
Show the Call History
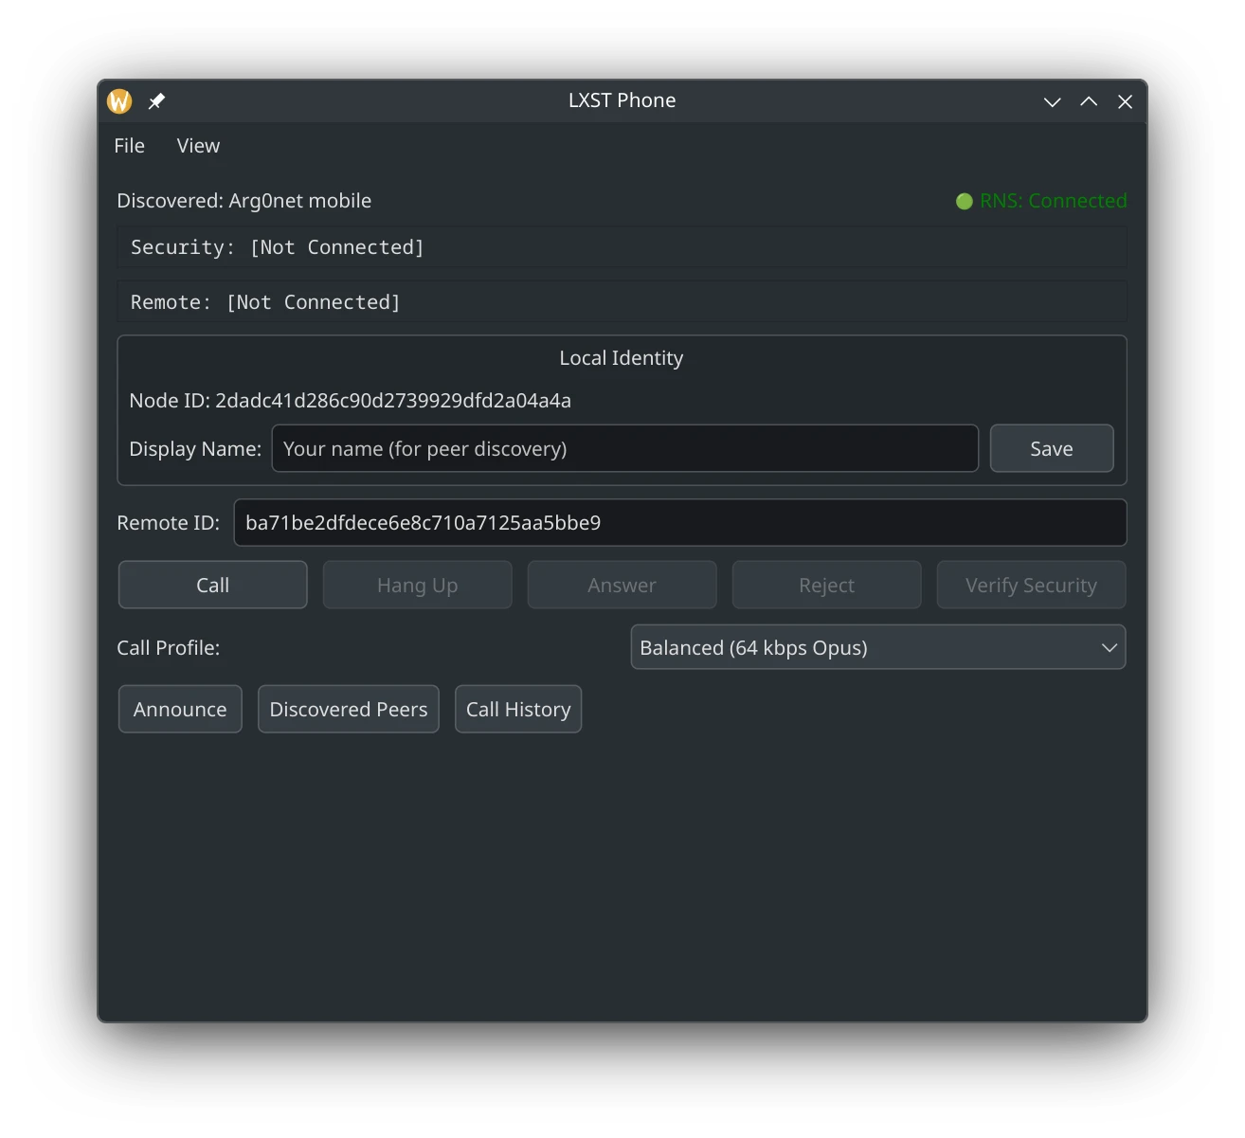[517, 710]
